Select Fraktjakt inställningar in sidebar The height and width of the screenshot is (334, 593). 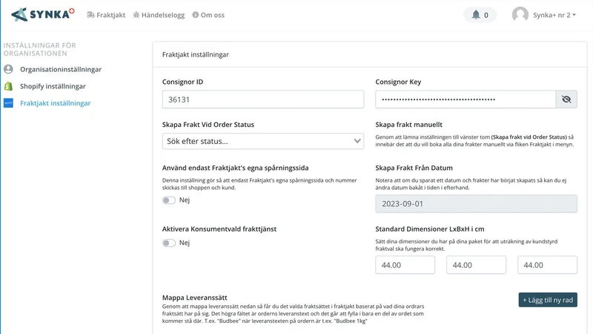55,103
